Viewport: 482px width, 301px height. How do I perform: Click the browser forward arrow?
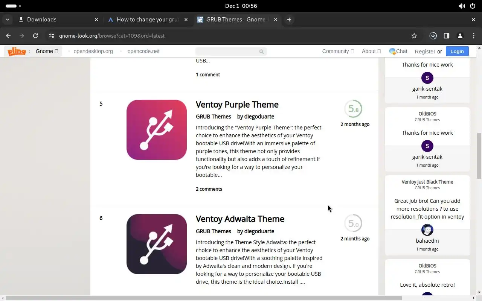pyautogui.click(x=22, y=36)
